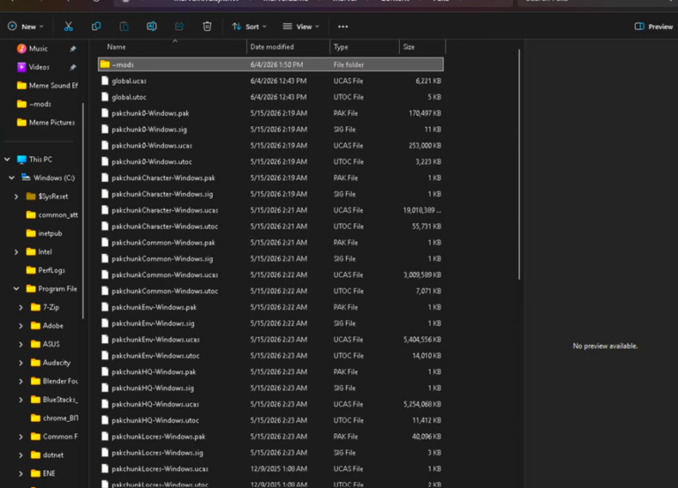Select pakchunkEnv-Windows.utoc file
The width and height of the screenshot is (678, 488).
point(271,356)
